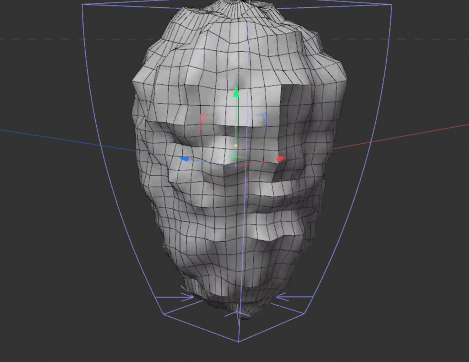Click the red corner bracket plane handle
The image size is (469, 362).
(204, 119)
